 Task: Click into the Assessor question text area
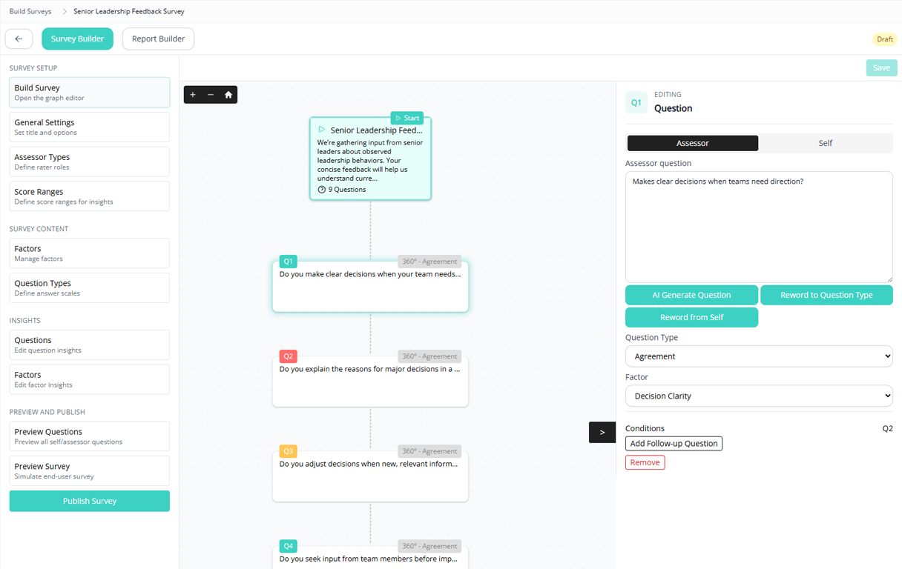758,227
